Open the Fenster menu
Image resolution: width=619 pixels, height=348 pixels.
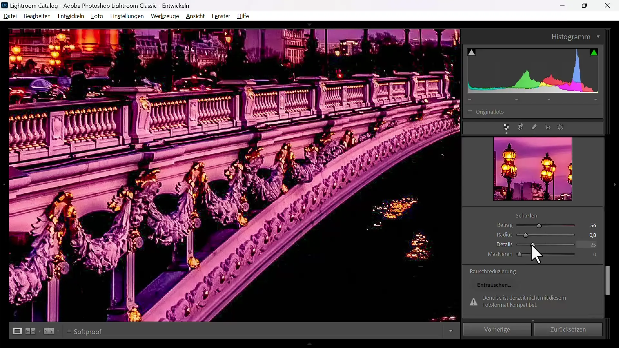[x=221, y=16]
